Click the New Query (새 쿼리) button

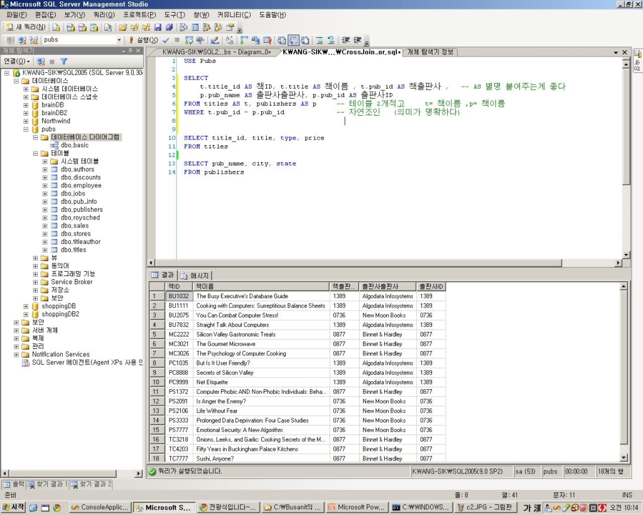tap(26, 27)
